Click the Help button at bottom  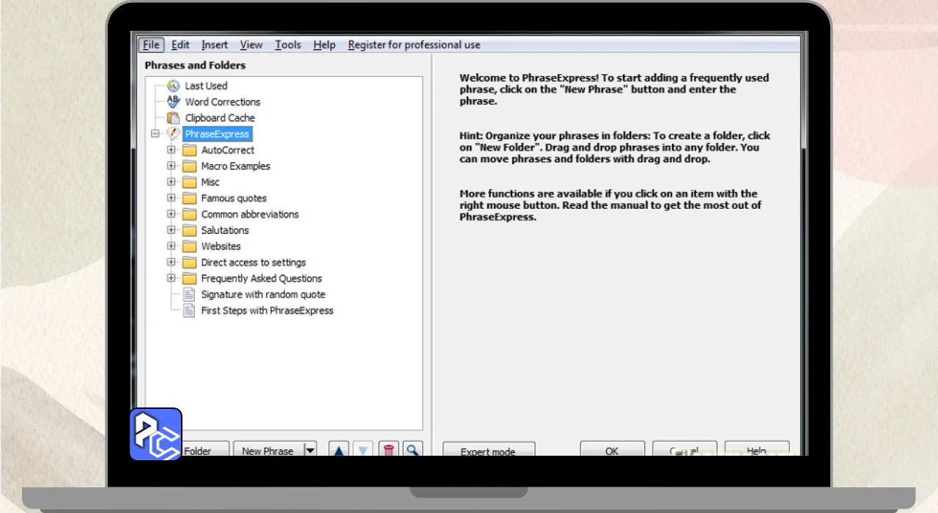[757, 449]
